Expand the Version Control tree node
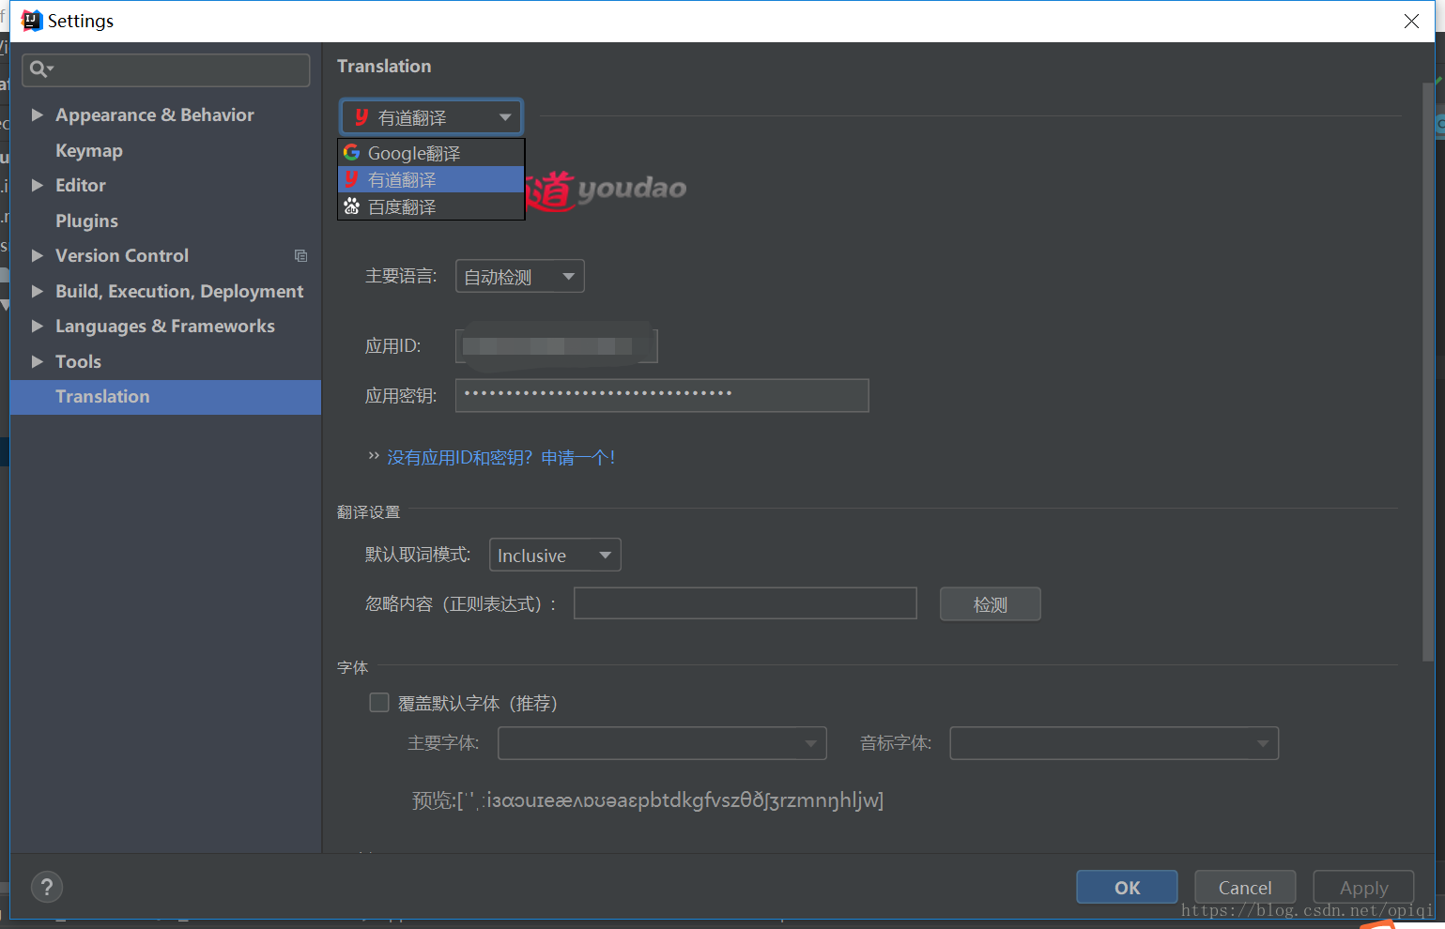This screenshot has height=929, width=1445. tap(38, 255)
